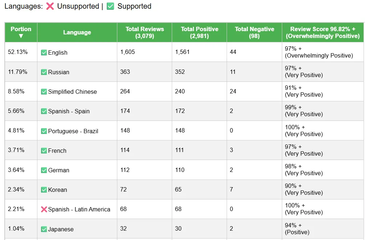Sort by the Total Negative column header
This screenshot has height=240, width=365.
254,33
